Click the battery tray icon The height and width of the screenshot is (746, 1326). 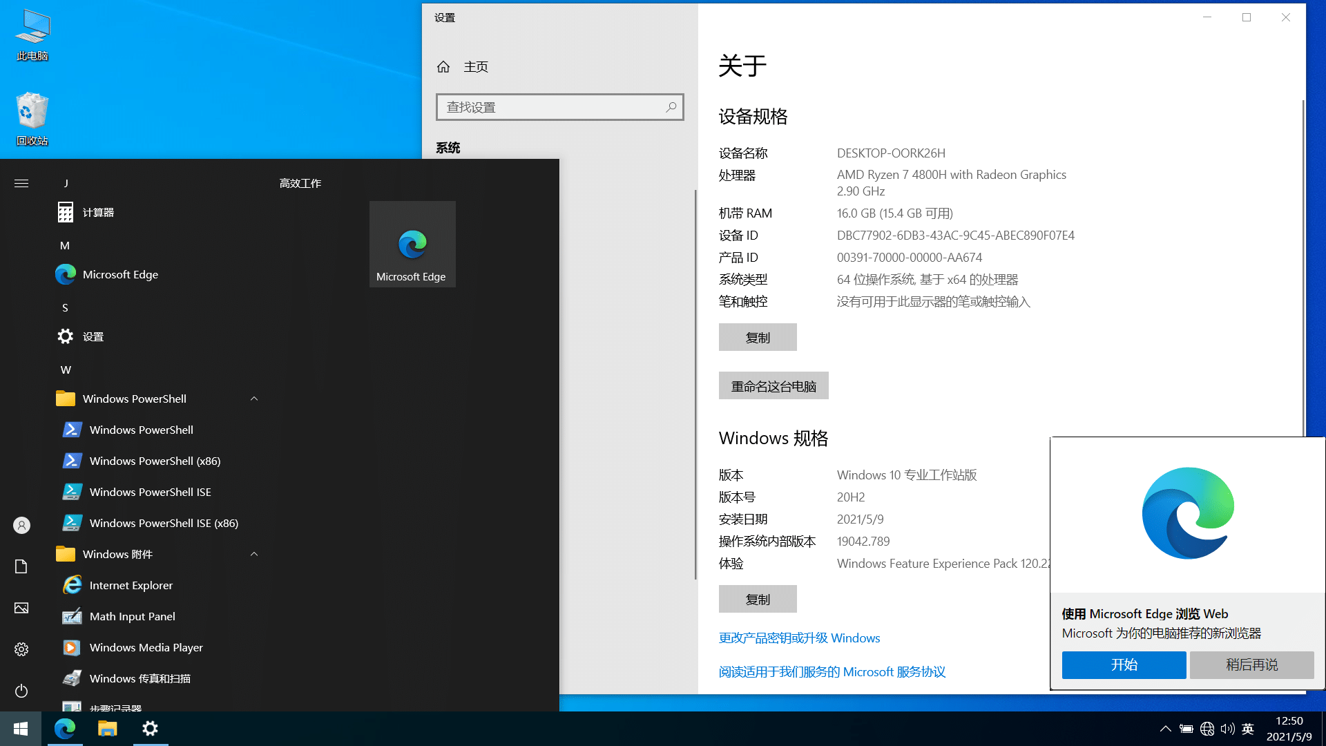(x=1186, y=729)
